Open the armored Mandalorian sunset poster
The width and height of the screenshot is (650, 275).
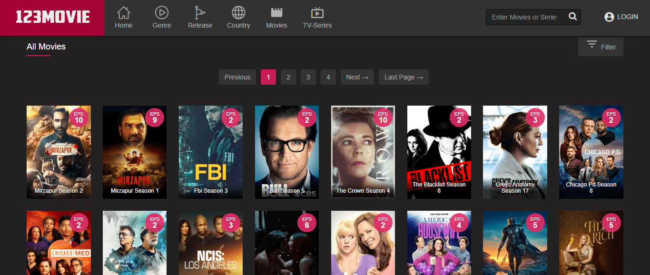tap(515, 243)
